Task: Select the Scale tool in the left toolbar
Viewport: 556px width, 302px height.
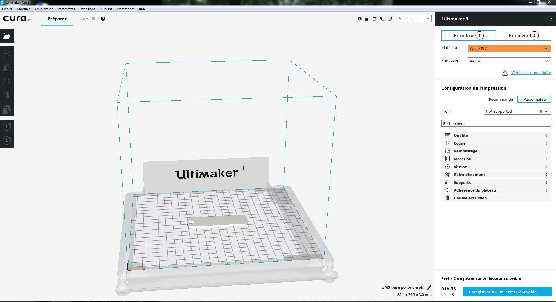Action: tap(7, 67)
